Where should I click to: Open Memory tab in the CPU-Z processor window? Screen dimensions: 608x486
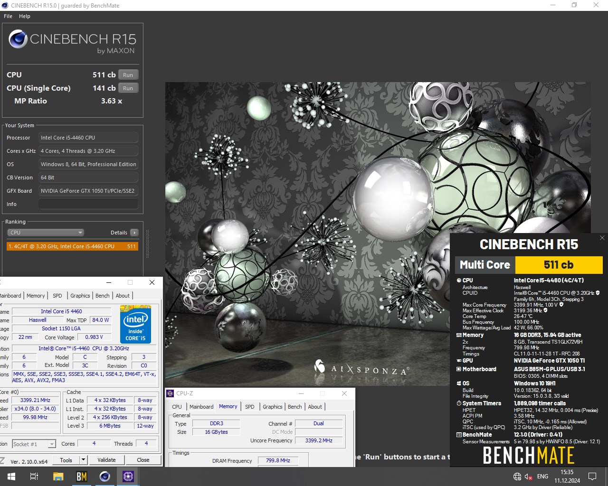(36, 296)
